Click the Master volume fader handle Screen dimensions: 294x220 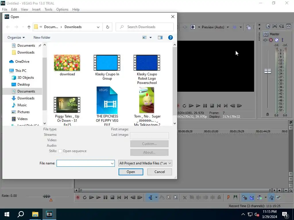tap(268, 71)
